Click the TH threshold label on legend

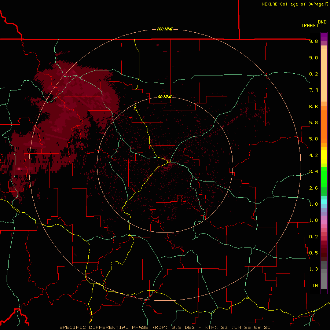point(315,286)
